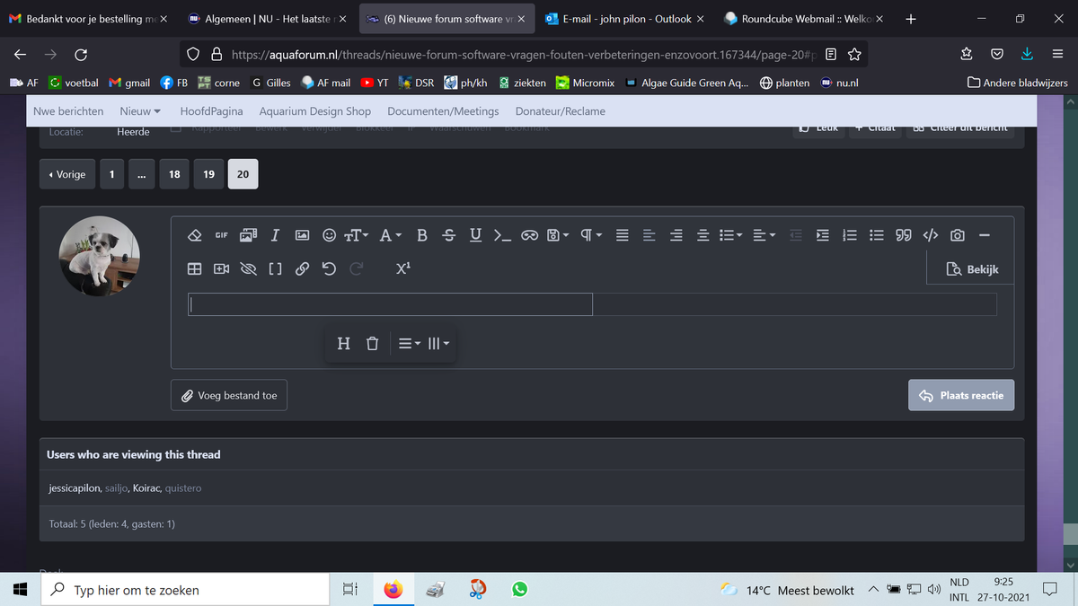
Task: Click the eraser remove-formatting icon
Action: click(x=194, y=235)
